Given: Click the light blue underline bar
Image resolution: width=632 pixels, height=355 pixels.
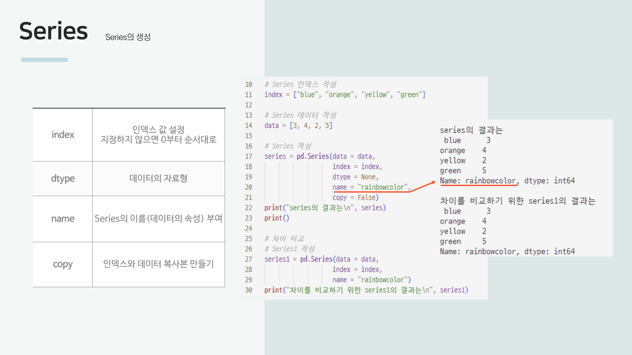Looking at the screenshot, I should pos(44,60).
